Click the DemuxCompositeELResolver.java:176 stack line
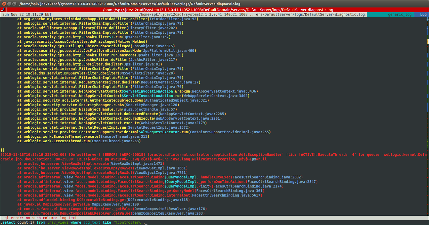429x225 pixels. point(112,209)
